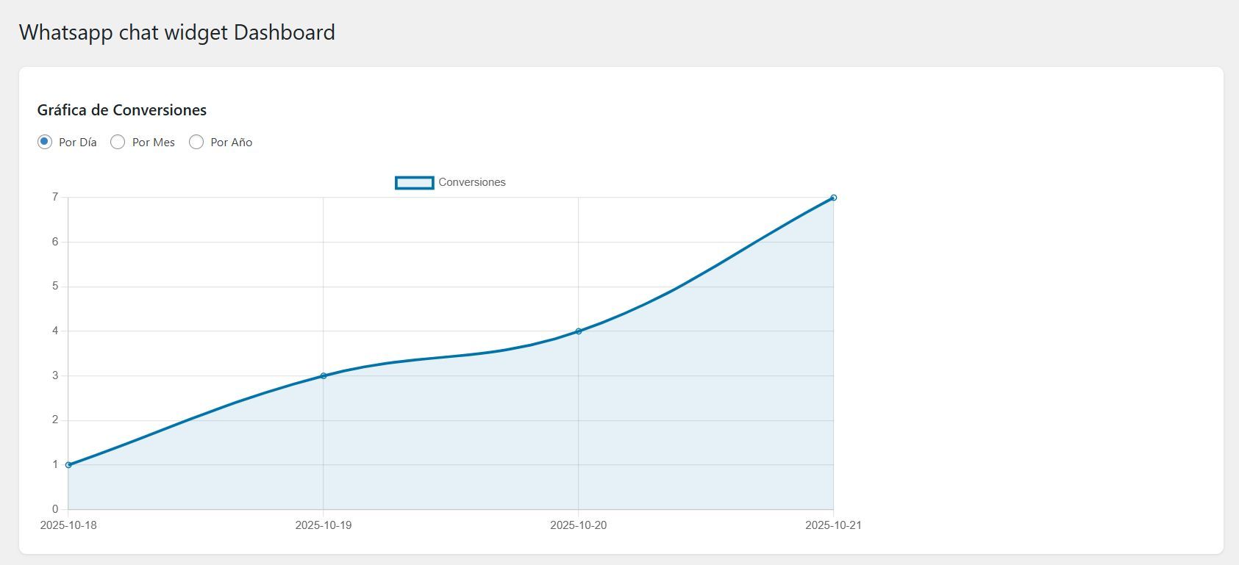Click the y-axis label 4
The height and width of the screenshot is (565, 1239).
(55, 331)
